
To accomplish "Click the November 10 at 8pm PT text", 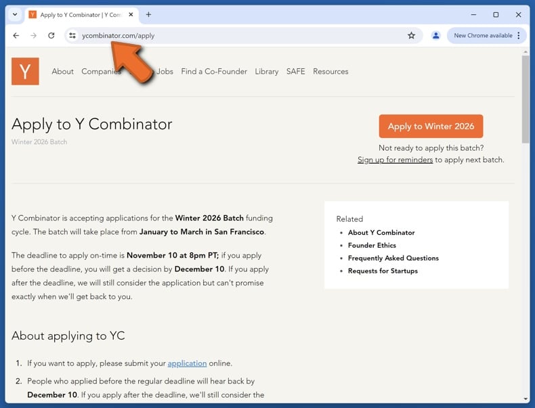I will coord(173,255).
